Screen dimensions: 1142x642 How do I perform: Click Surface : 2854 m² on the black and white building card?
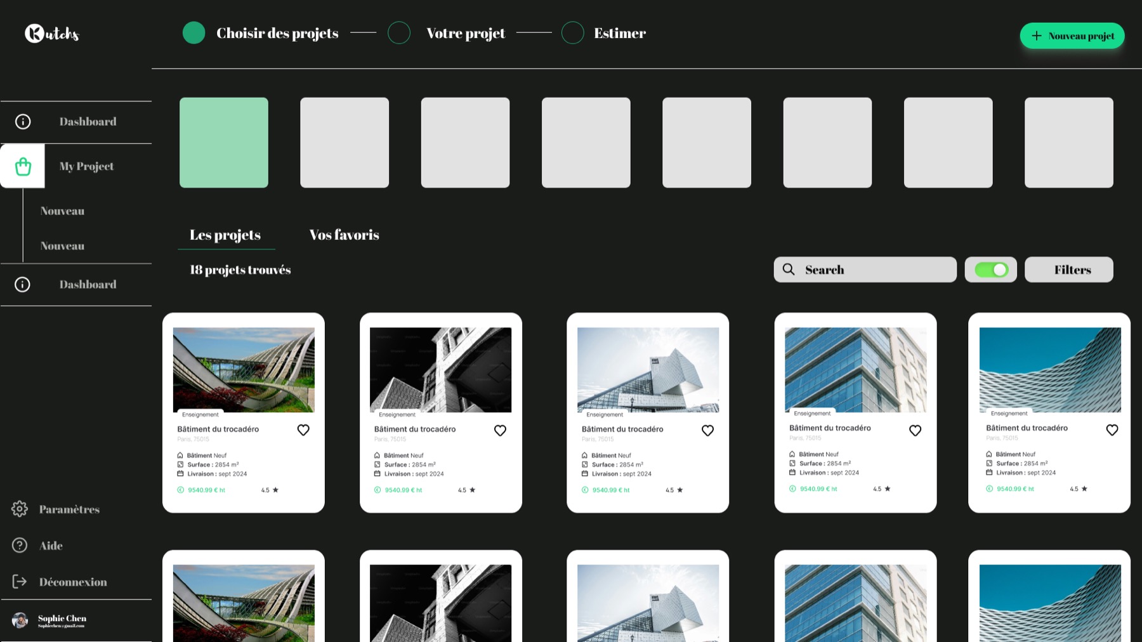tap(410, 464)
